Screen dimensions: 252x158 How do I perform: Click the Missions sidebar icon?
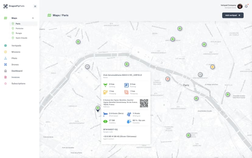click(x=5, y=52)
